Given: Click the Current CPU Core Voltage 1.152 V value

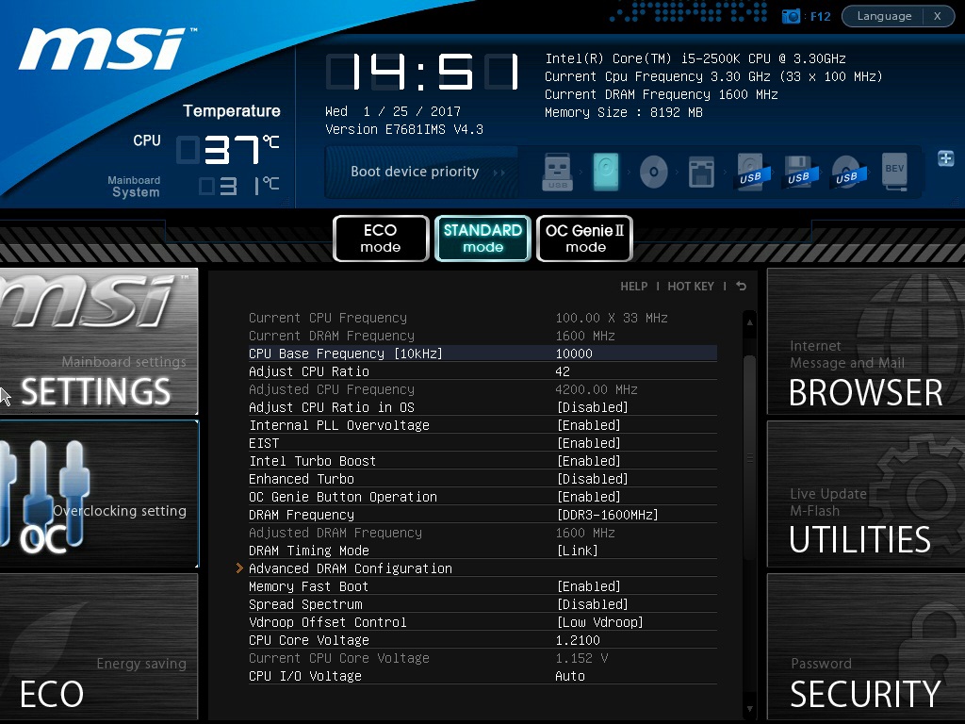Looking at the screenshot, I should tap(581, 658).
